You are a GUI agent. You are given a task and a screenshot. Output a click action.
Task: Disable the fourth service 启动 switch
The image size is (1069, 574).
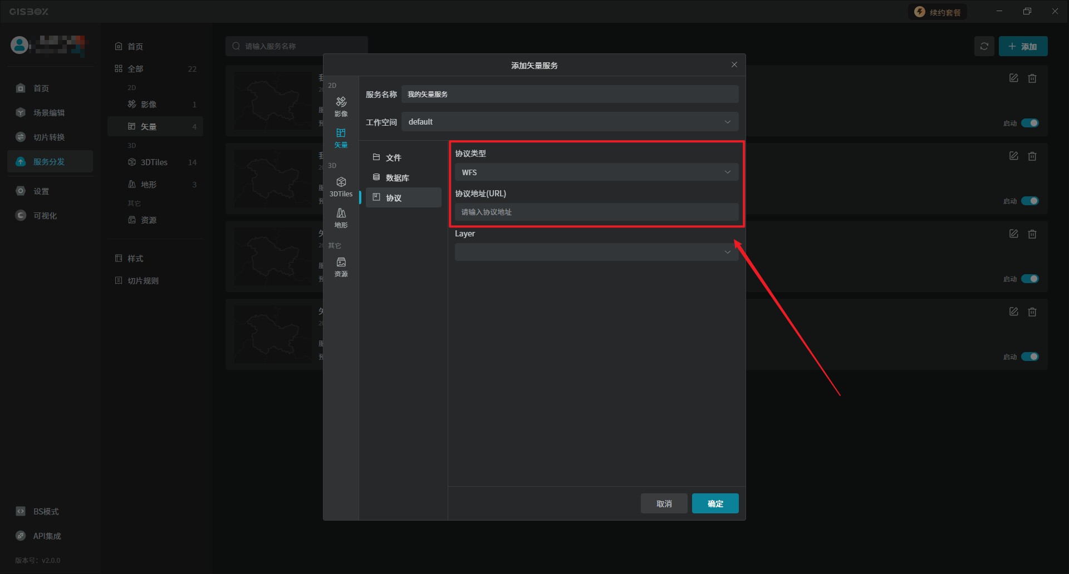(x=1029, y=357)
